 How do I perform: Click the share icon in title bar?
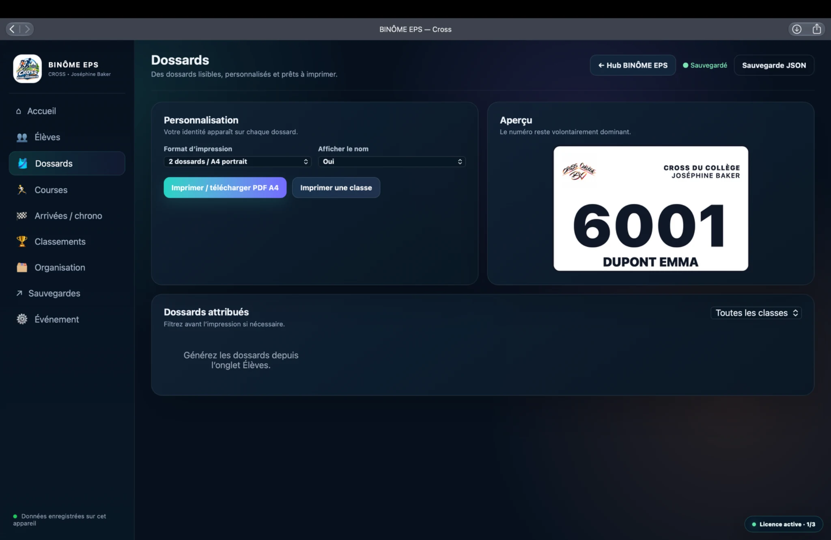[817, 29]
